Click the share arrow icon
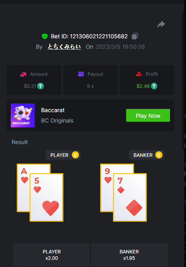 click(x=161, y=24)
